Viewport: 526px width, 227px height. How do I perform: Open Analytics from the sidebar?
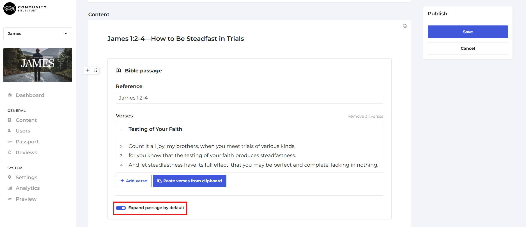tap(27, 188)
